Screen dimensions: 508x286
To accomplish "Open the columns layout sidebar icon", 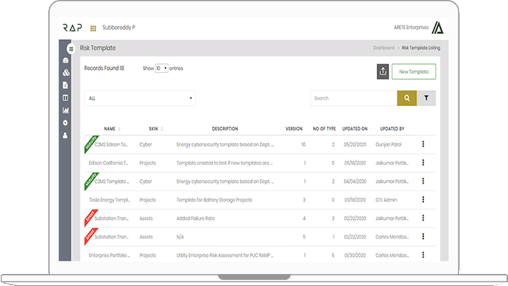I will click(x=65, y=98).
